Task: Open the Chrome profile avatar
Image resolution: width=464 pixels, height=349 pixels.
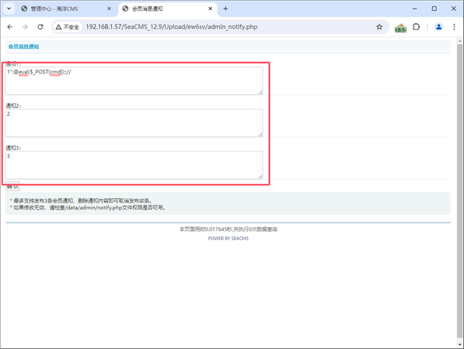Action: point(438,27)
